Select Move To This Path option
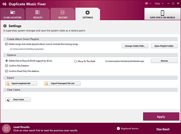181x134 pixels. [75, 61]
